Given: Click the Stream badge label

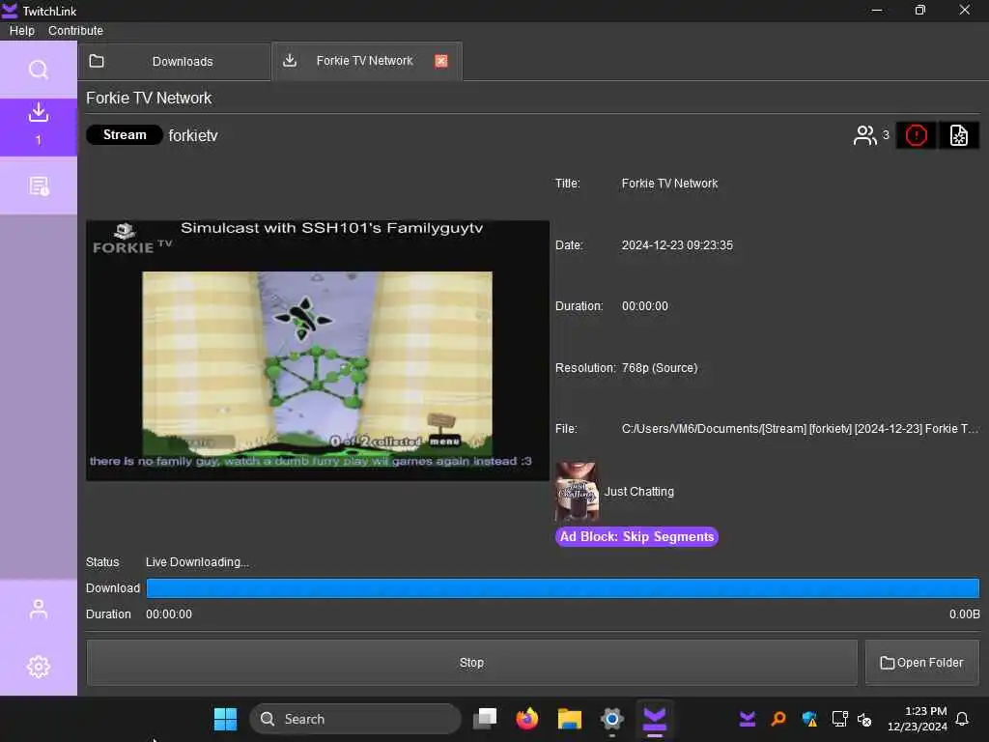Looking at the screenshot, I should tap(125, 135).
